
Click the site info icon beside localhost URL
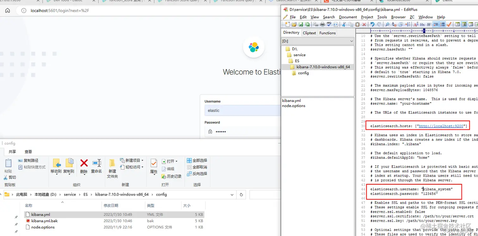[24, 11]
